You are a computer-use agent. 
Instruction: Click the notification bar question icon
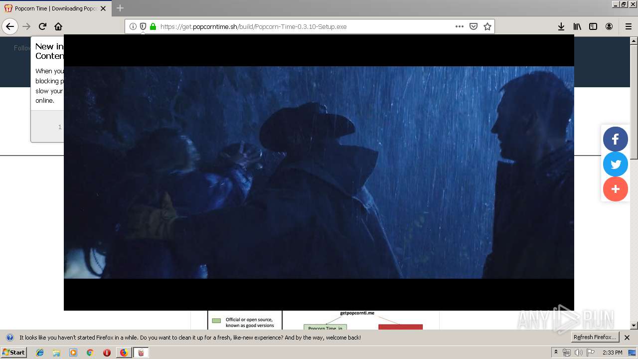click(10, 338)
